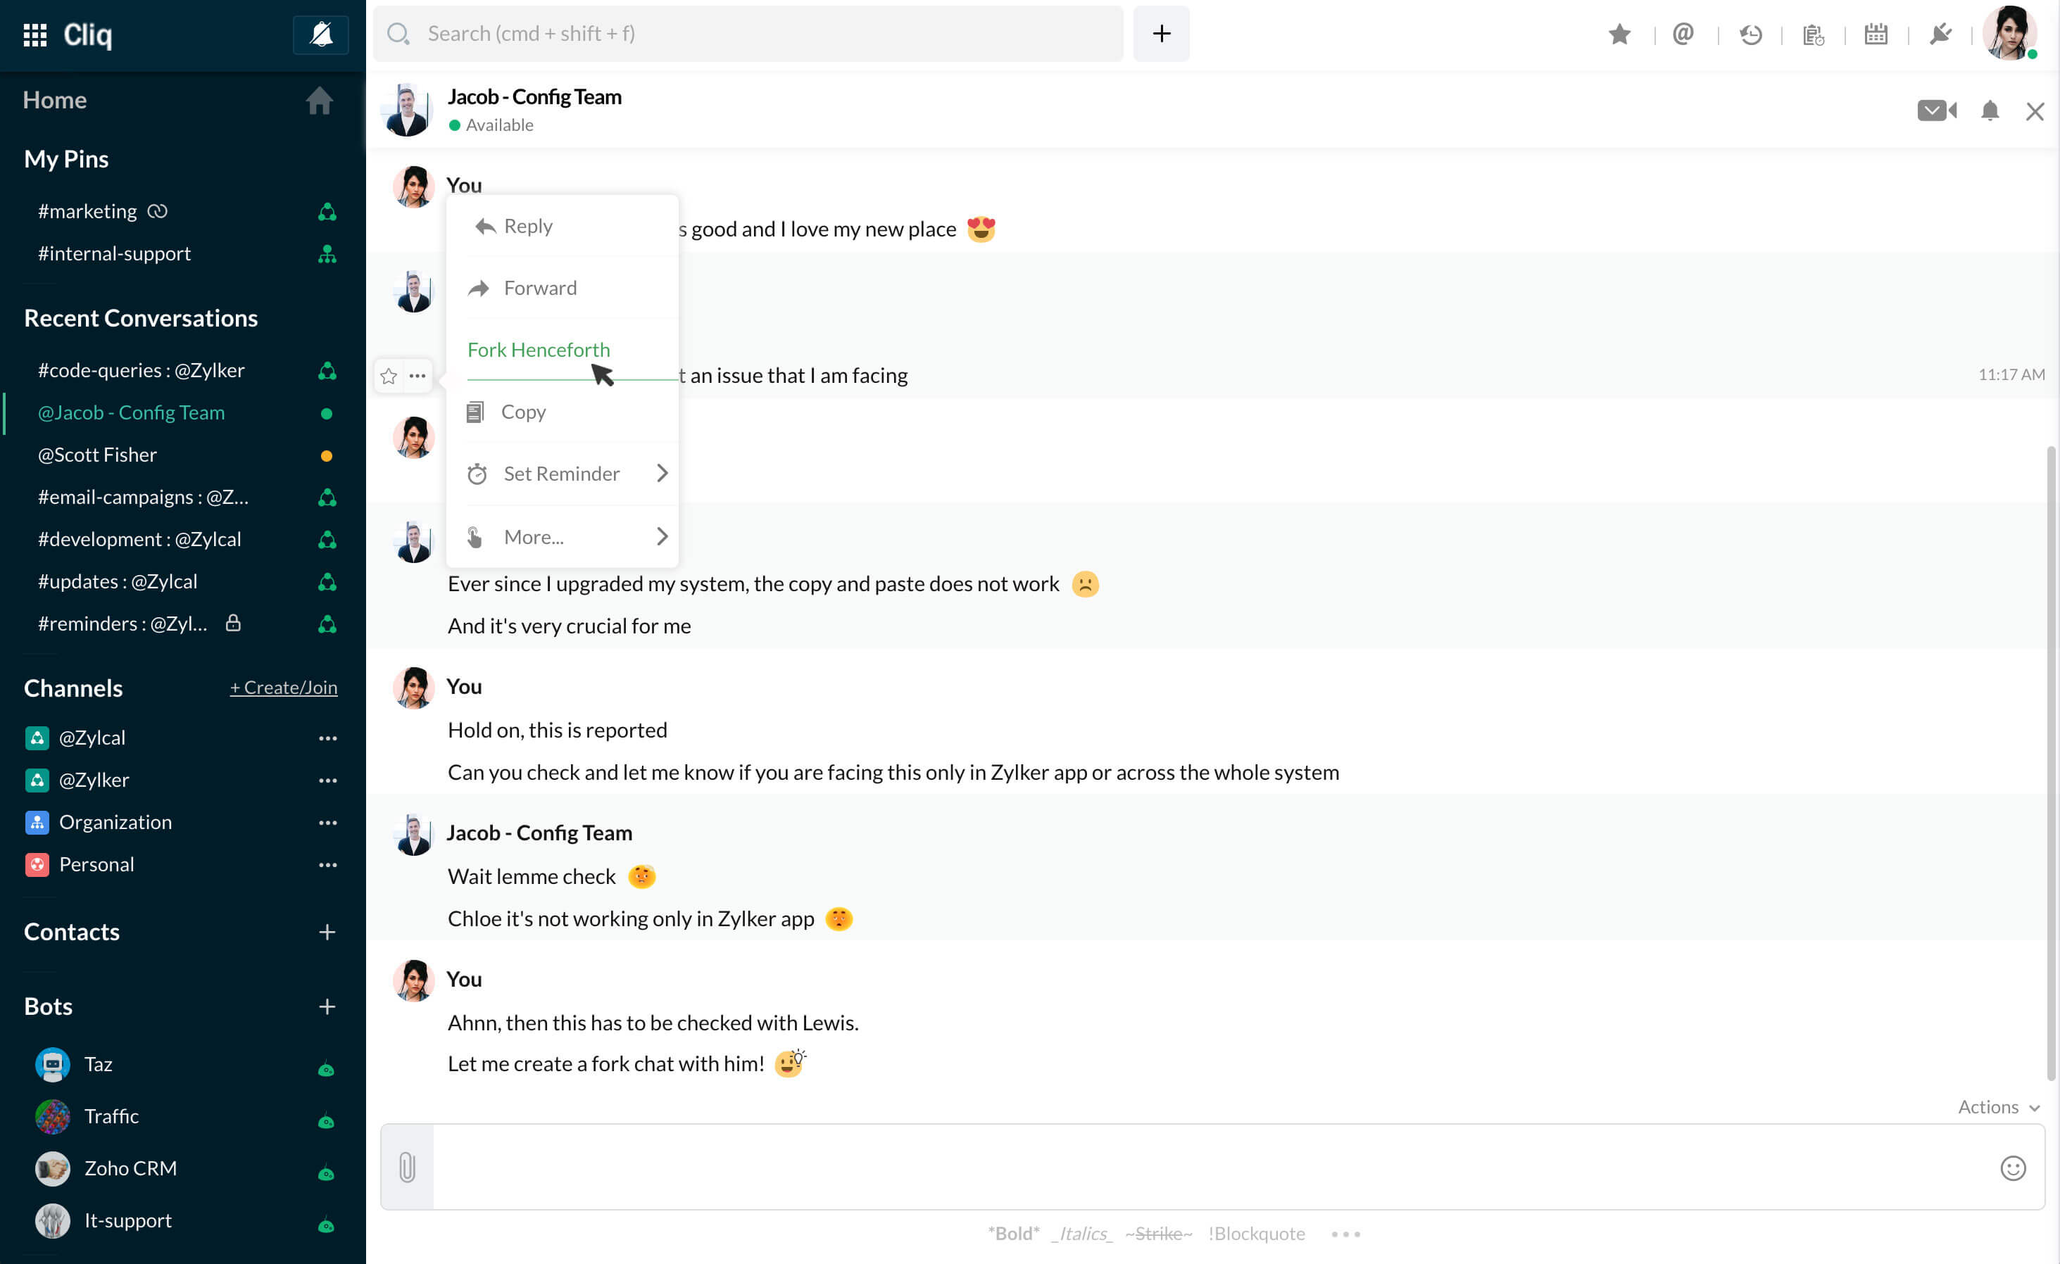This screenshot has height=1264, width=2060.
Task: Click the My Pins heading
Action: point(66,159)
